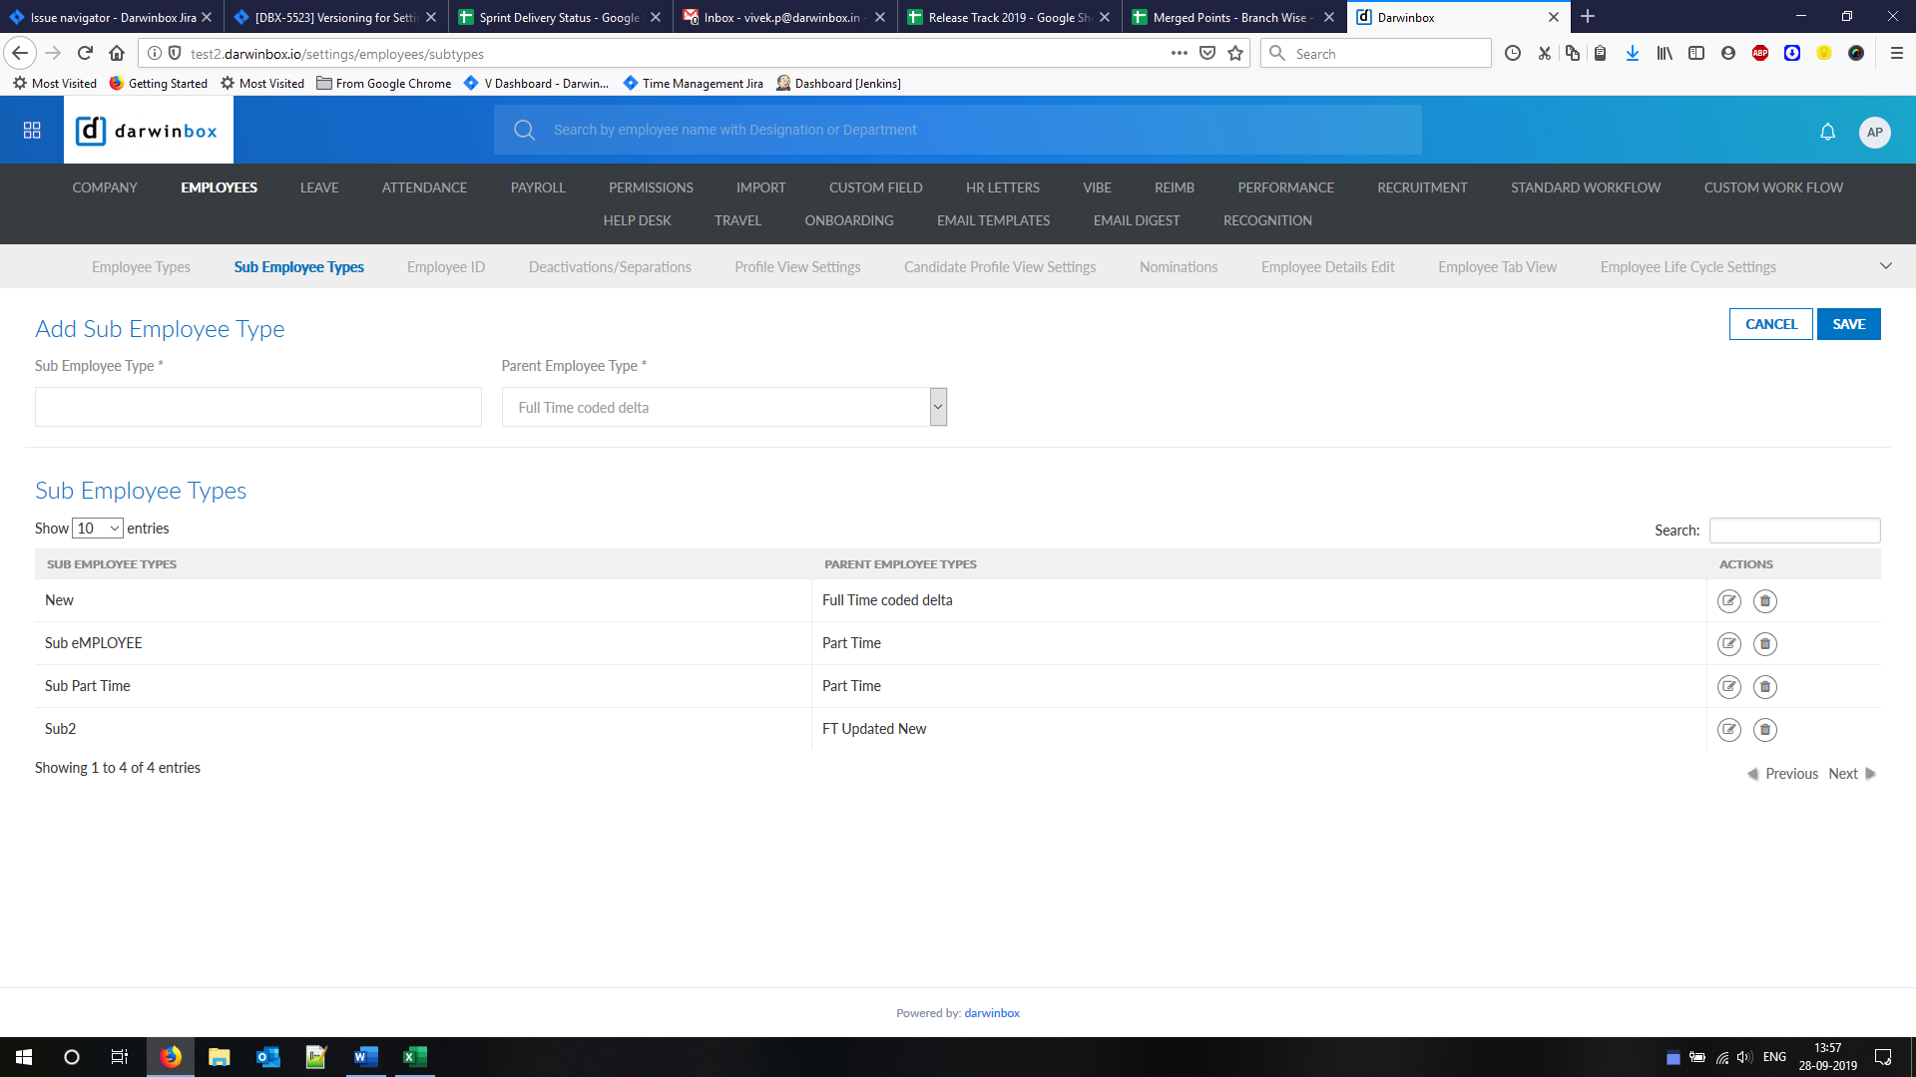Switch to the Employee ID tab

click(445, 267)
